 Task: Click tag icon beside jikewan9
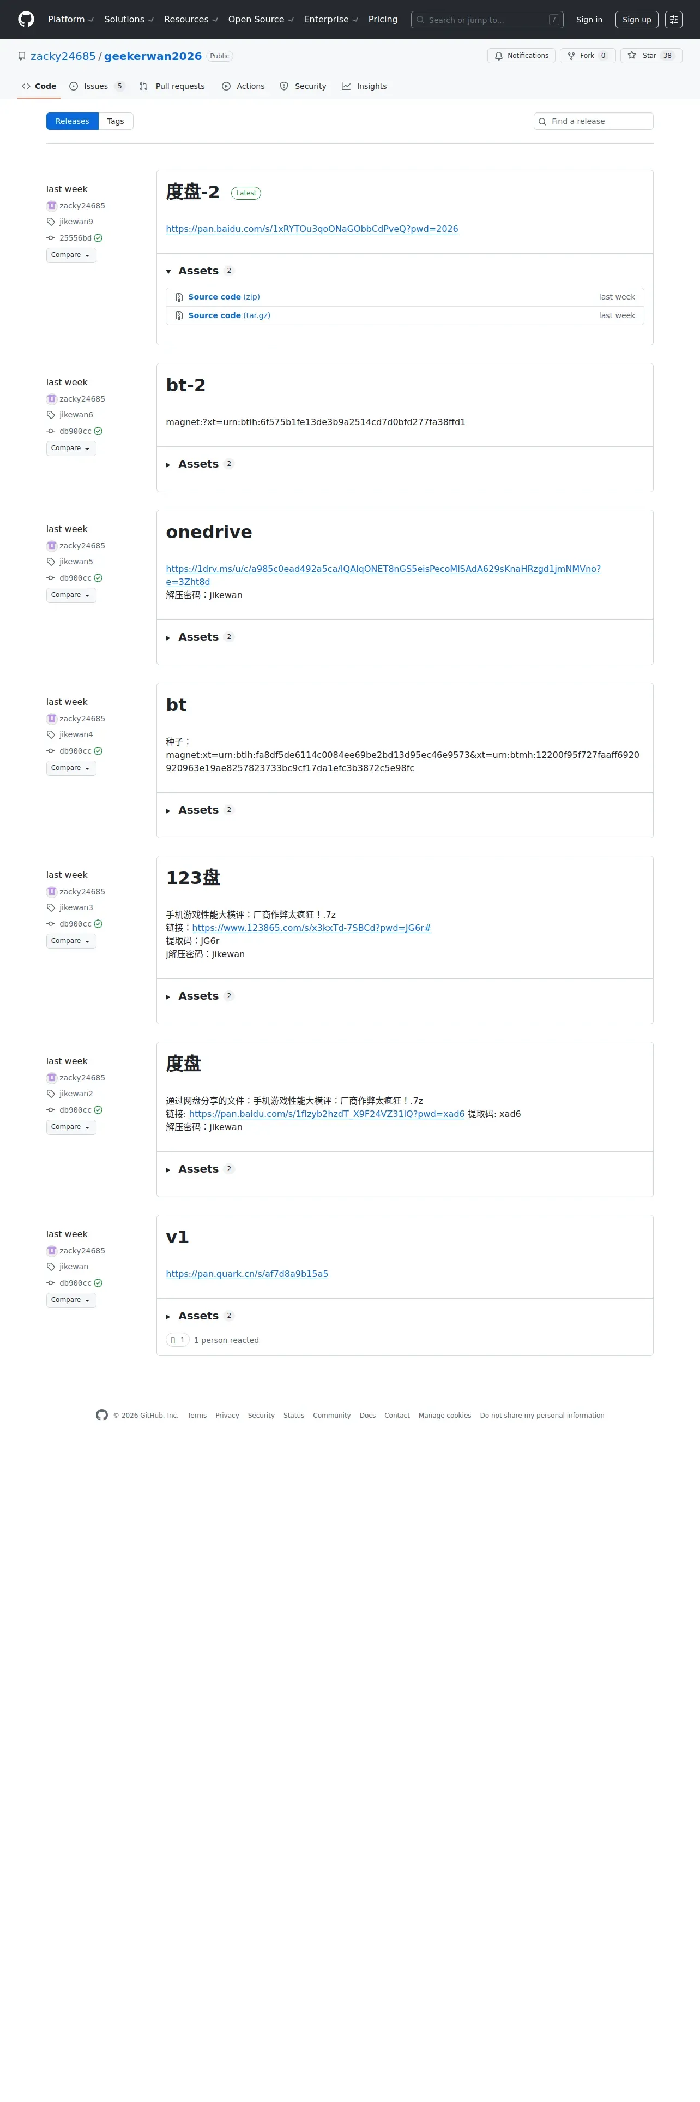(x=51, y=222)
